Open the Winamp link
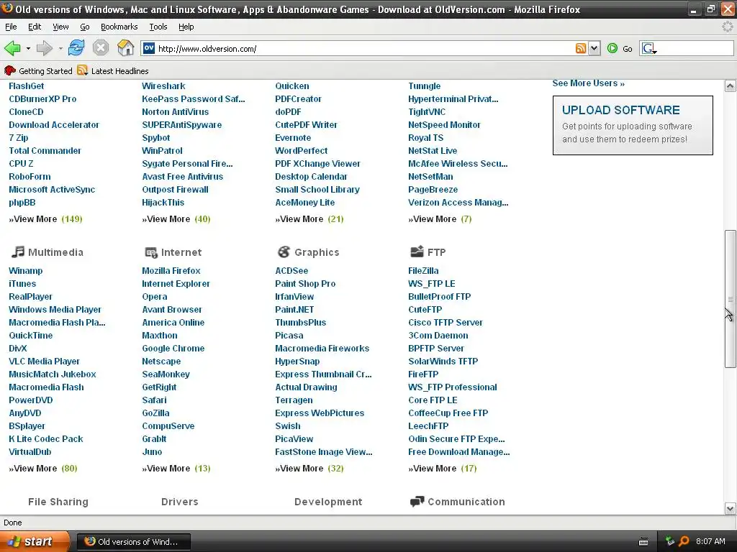Viewport: 737px width, 552px height. (x=25, y=271)
